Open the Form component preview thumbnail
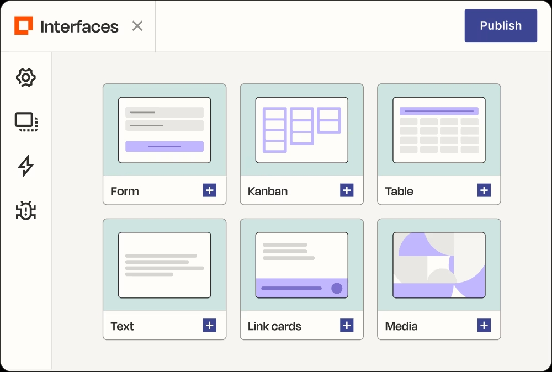552x372 pixels. (x=164, y=129)
